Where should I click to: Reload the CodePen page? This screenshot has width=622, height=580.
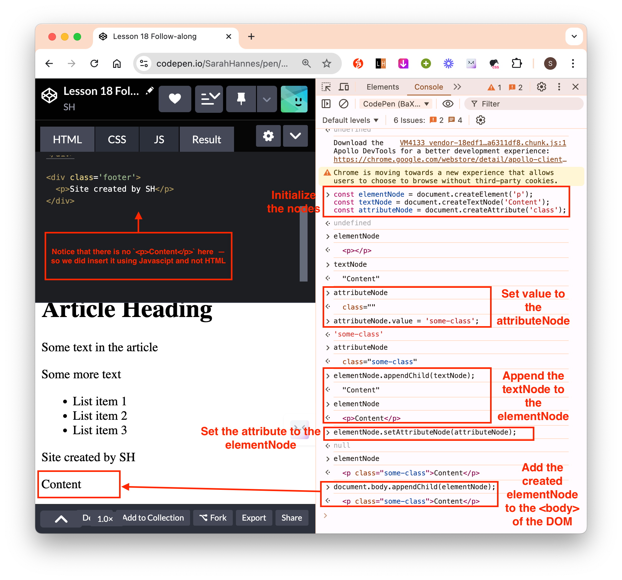click(94, 64)
